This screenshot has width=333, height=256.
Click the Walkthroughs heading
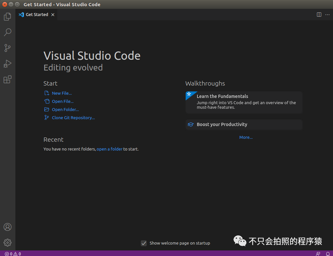205,83
